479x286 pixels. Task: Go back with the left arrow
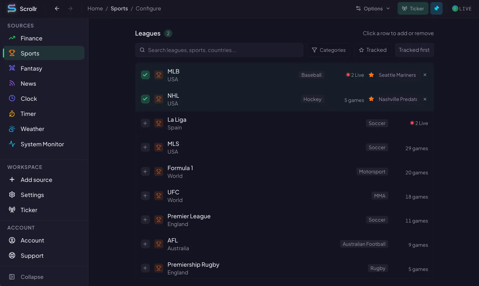point(57,8)
